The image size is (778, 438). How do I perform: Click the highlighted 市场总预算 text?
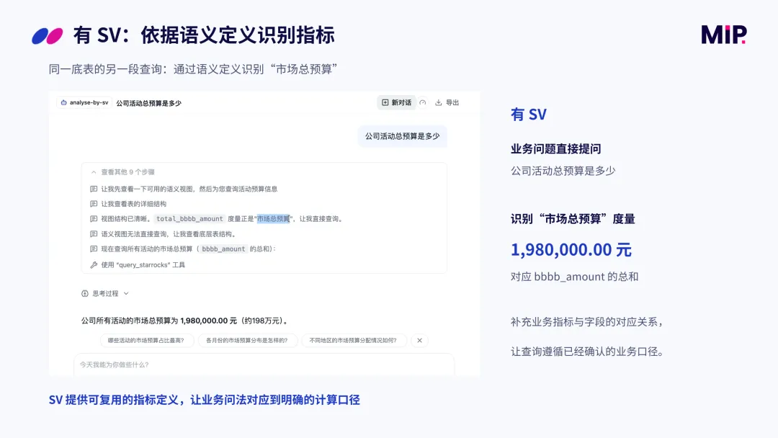274,219
